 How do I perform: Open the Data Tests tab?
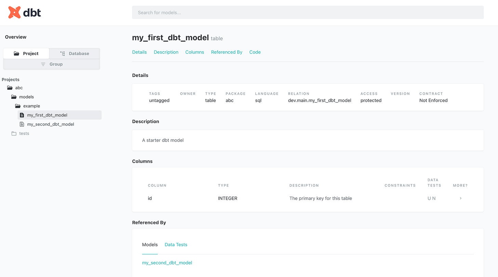click(x=176, y=245)
